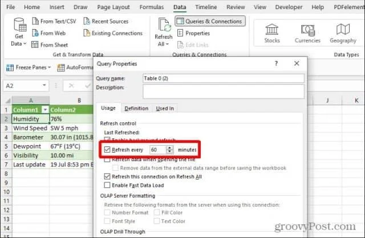Click Edit Links in ribbon
Viewport: 365px width, 238px height.
(x=193, y=44)
